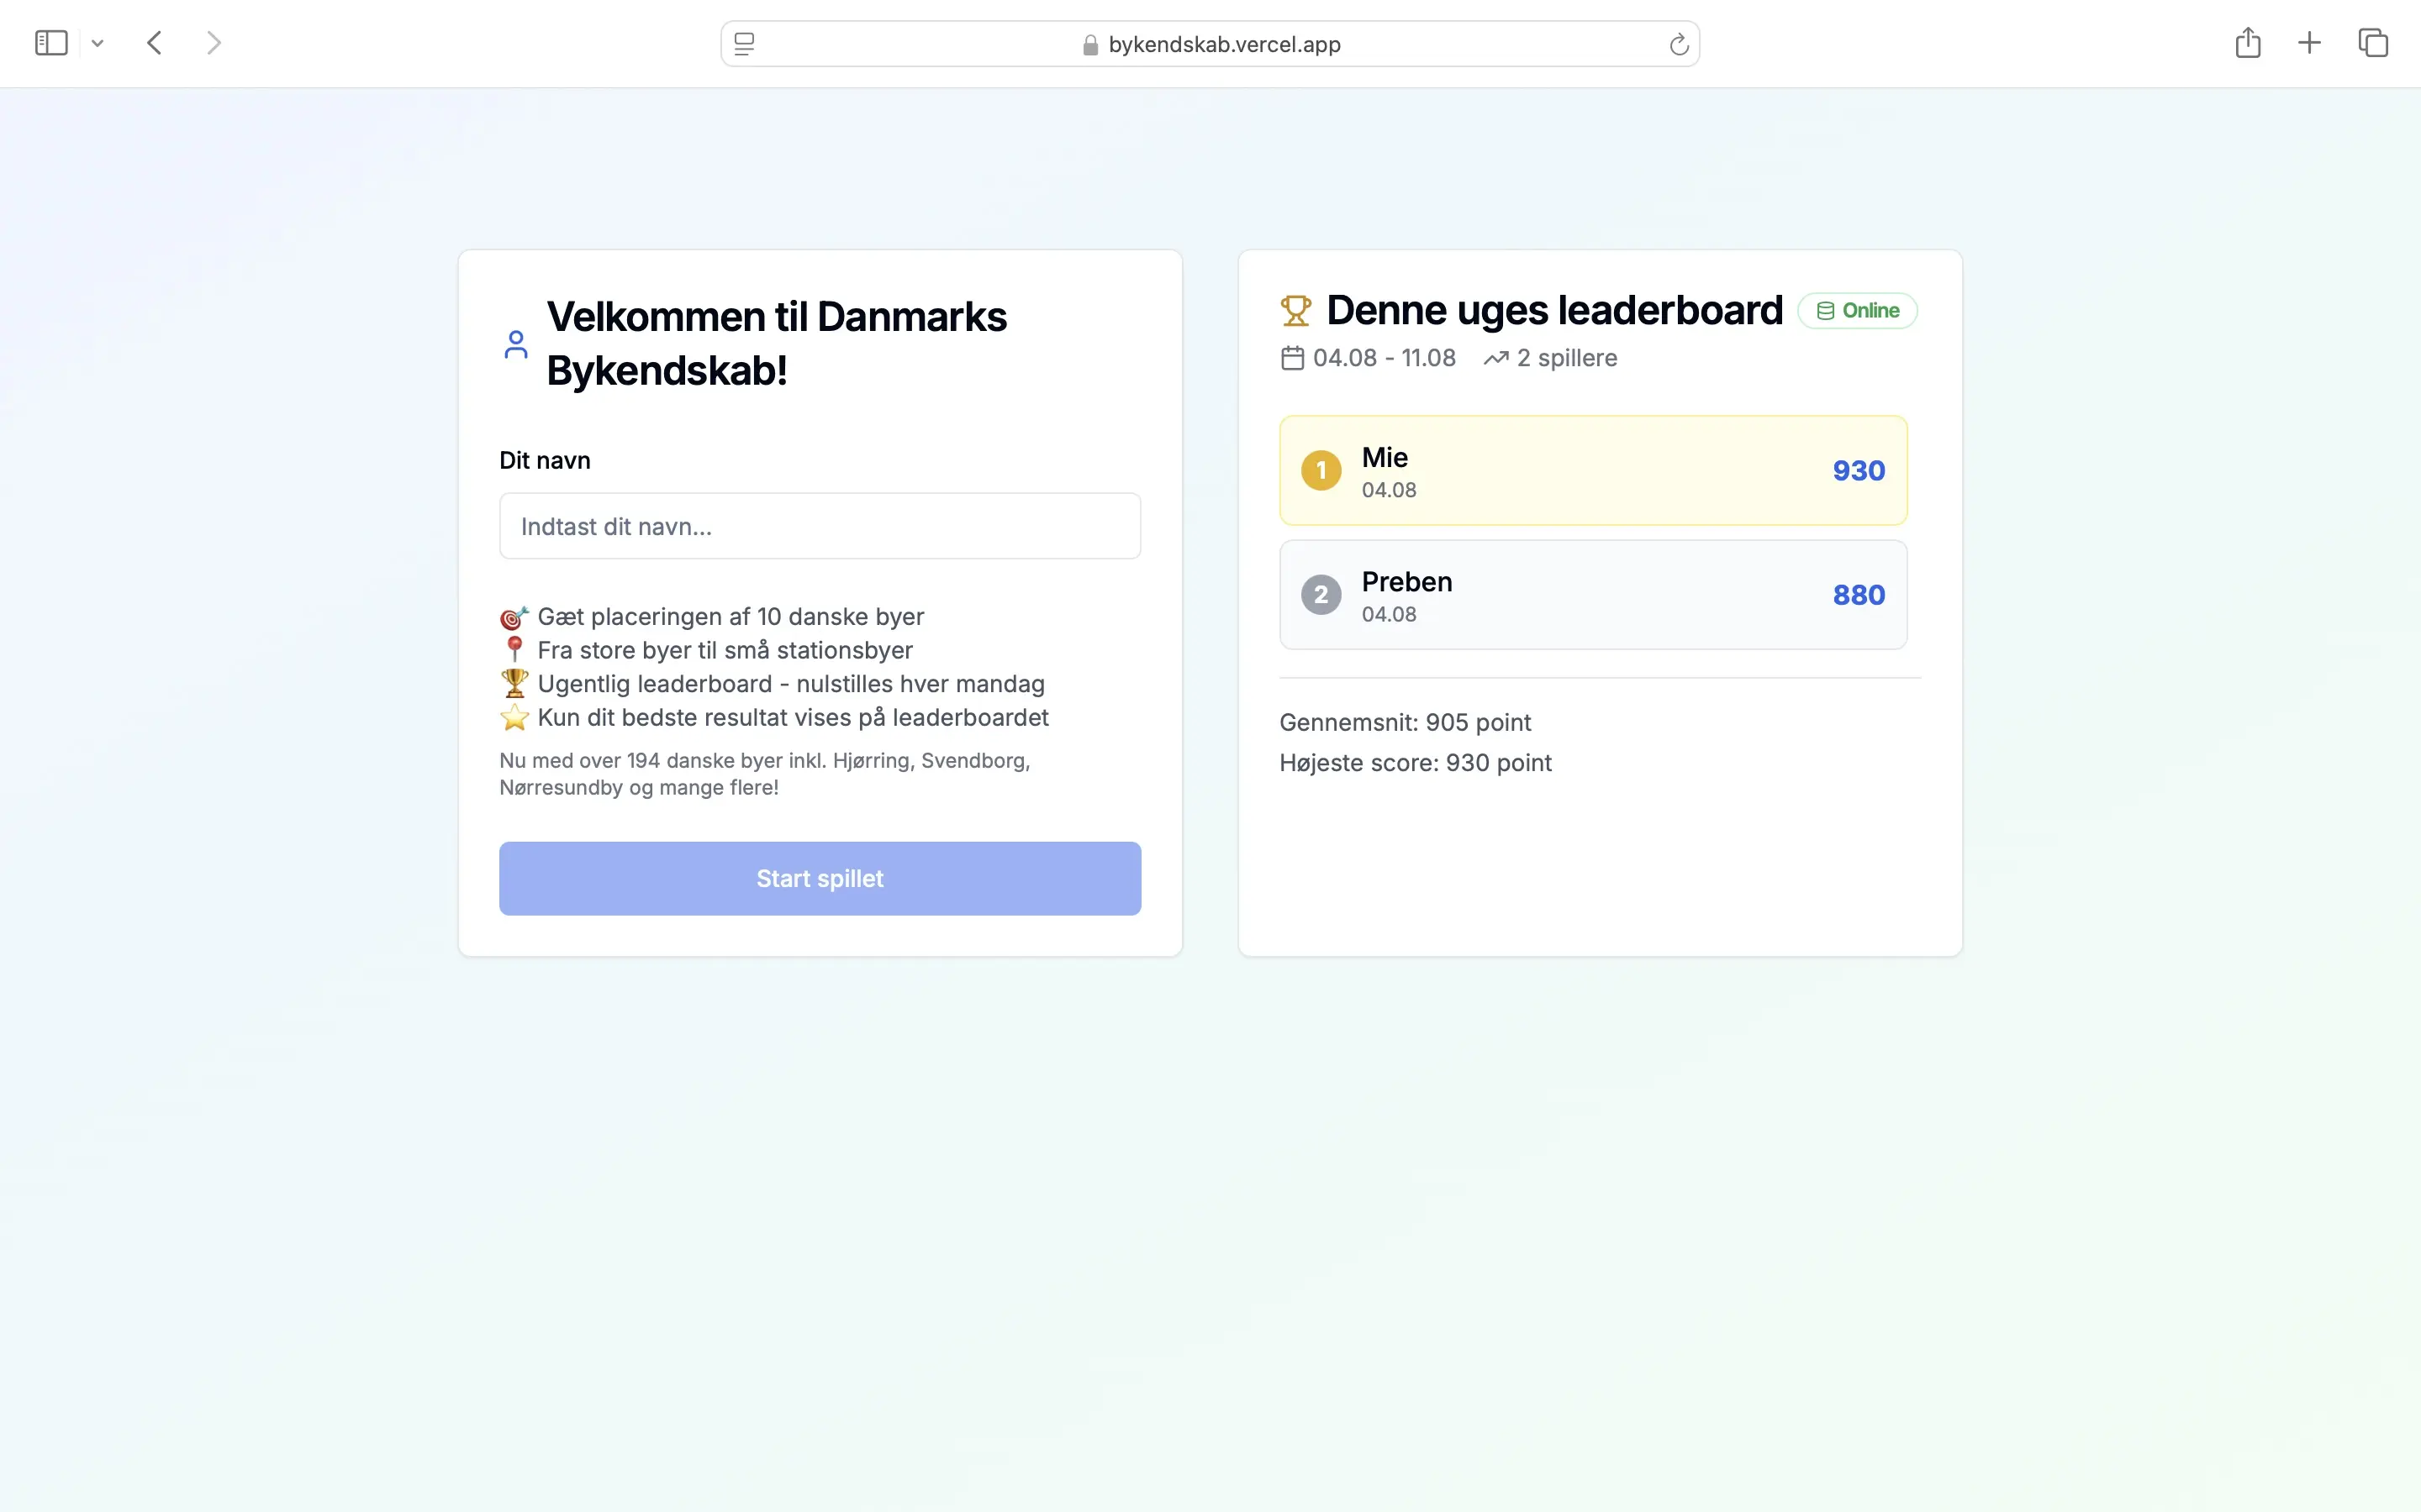This screenshot has height=1512, width=2421.
Task: Click the browser back arrow
Action: tap(155, 42)
